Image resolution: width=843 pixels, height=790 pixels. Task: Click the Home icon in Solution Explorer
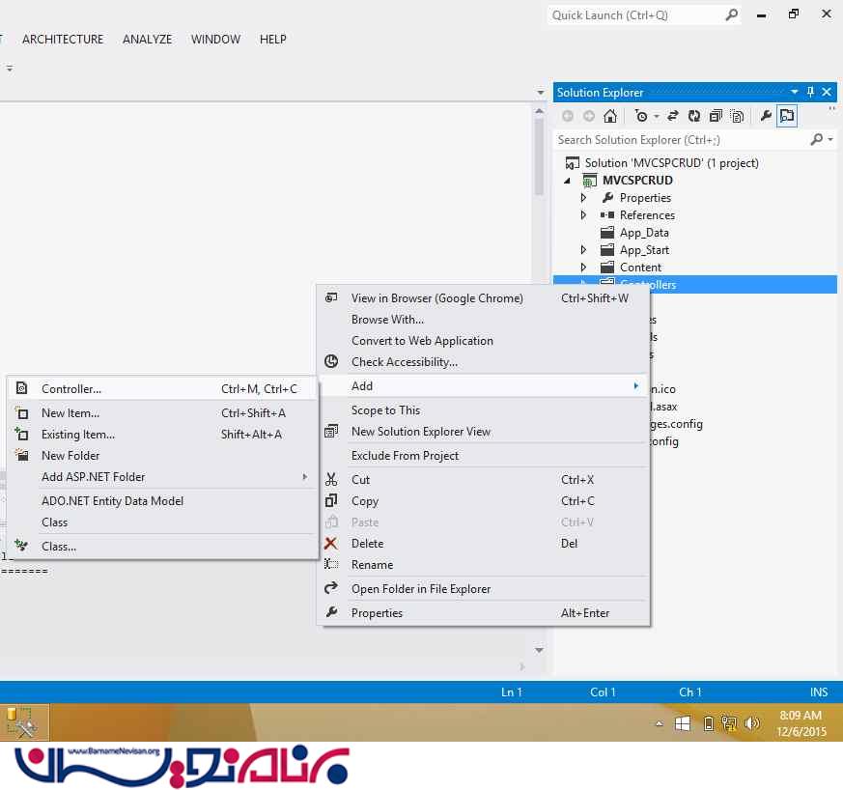pyautogui.click(x=609, y=116)
